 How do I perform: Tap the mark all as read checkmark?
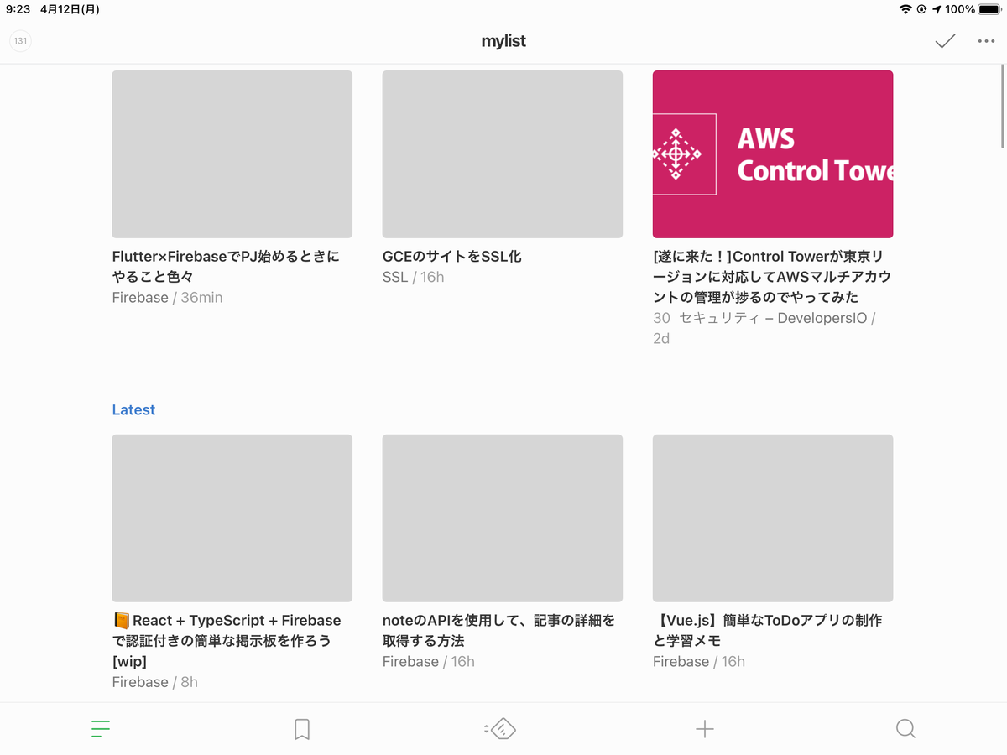point(945,41)
